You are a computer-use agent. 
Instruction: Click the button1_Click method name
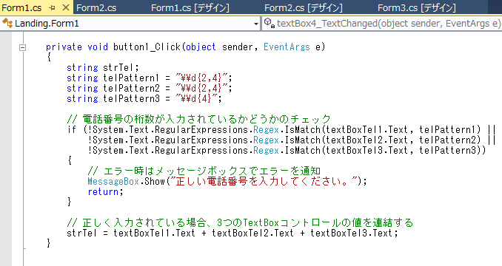(147, 47)
